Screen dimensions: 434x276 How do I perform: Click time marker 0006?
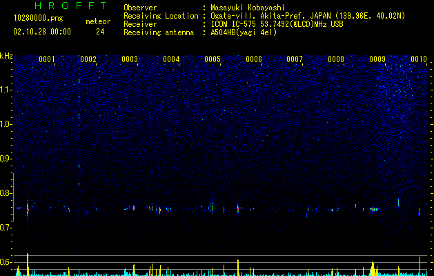[x=254, y=59]
